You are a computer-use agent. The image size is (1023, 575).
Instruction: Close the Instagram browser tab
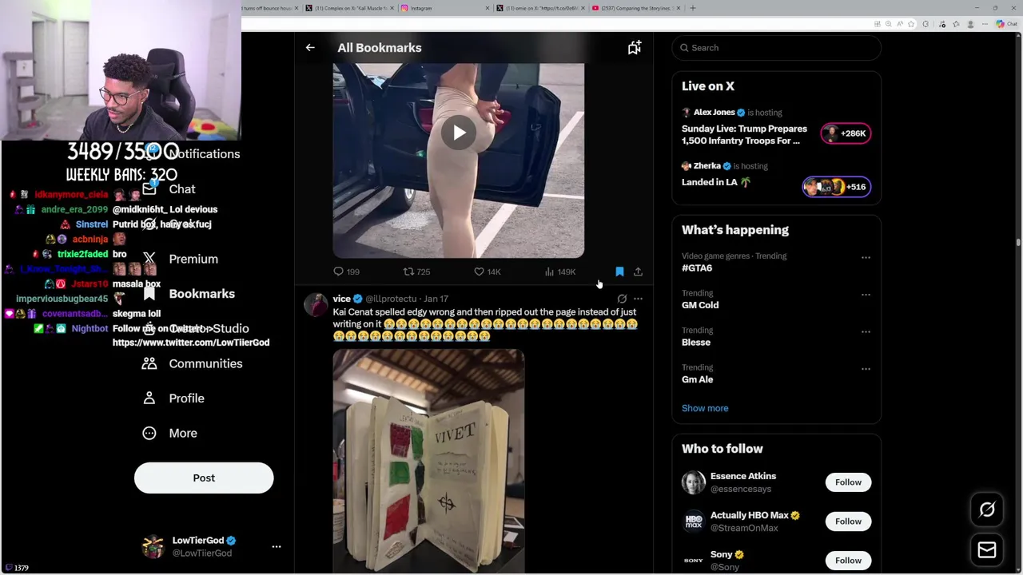pyautogui.click(x=488, y=8)
